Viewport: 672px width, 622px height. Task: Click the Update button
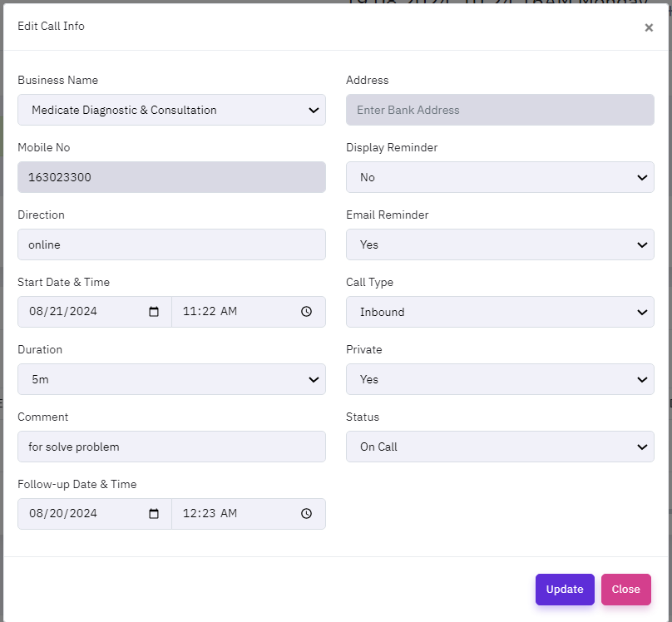565,590
